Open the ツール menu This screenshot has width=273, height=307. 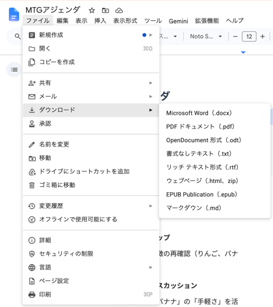[153, 21]
